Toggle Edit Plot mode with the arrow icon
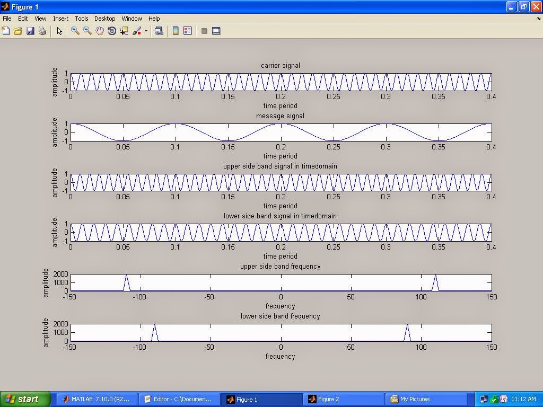Viewport: 543px width, 407px height. coord(59,31)
